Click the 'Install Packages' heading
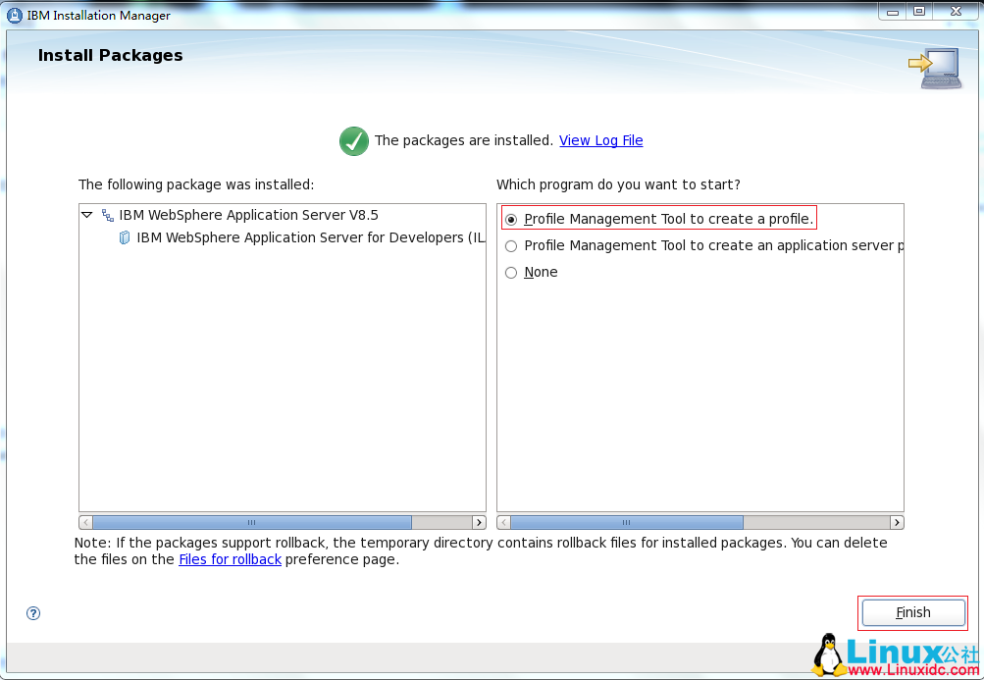984x680 pixels. pyautogui.click(x=111, y=55)
